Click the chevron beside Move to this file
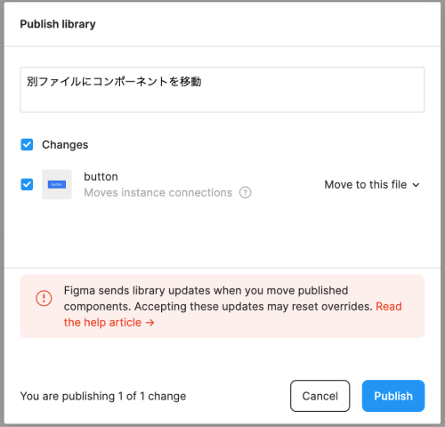Screen dimensions: 445x427 tap(416, 185)
